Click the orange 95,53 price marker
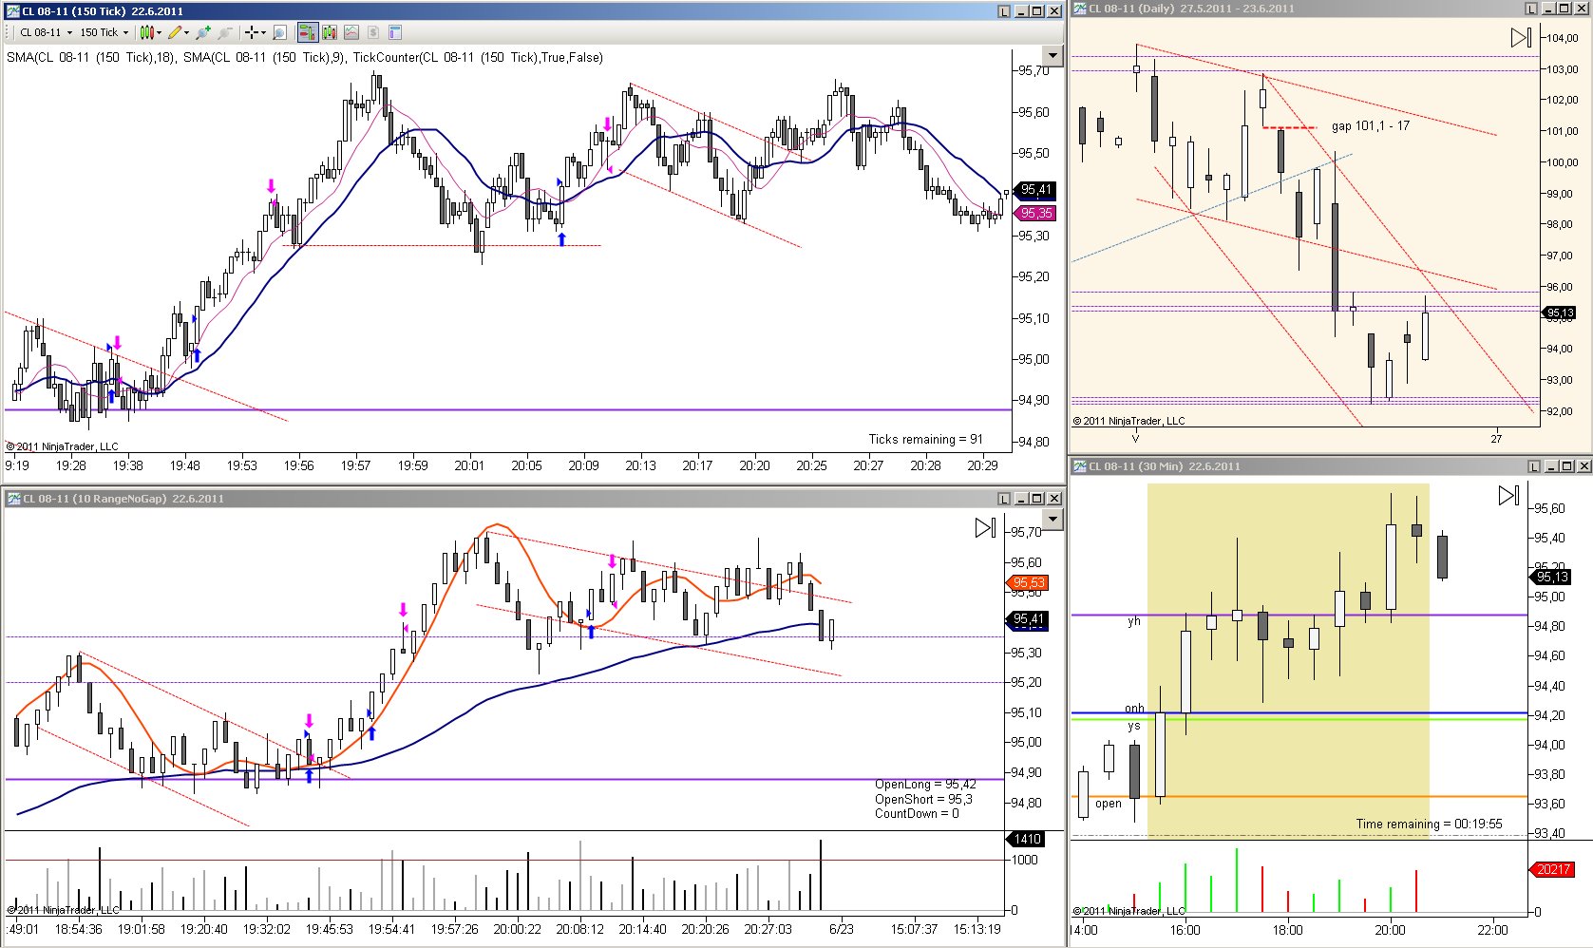The width and height of the screenshot is (1593, 948). pyautogui.click(x=1027, y=582)
